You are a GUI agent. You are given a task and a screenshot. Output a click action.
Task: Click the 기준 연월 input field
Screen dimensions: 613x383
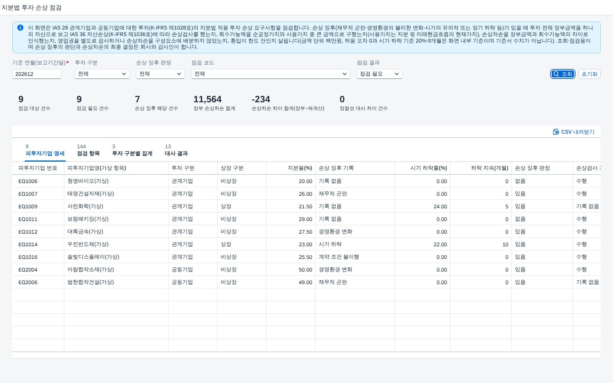click(37, 74)
